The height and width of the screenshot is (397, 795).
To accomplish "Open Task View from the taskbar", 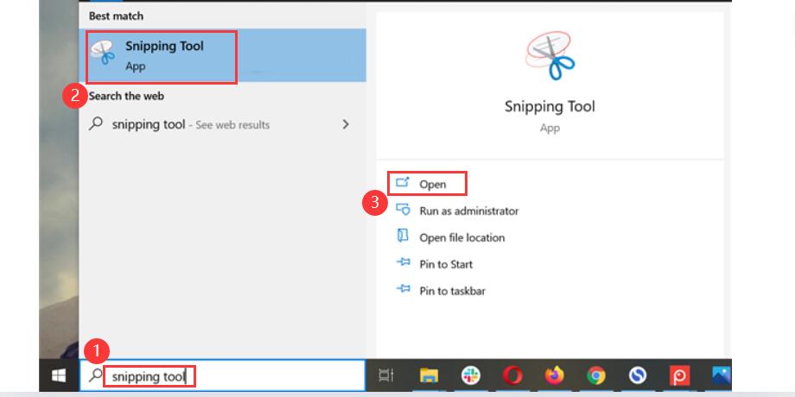I will click(x=386, y=375).
